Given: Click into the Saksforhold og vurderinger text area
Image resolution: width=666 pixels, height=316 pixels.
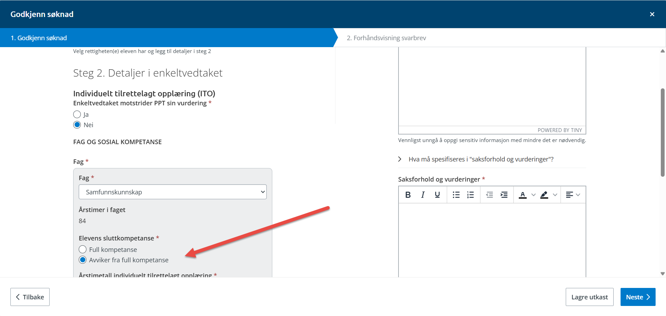Looking at the screenshot, I should coord(492,240).
